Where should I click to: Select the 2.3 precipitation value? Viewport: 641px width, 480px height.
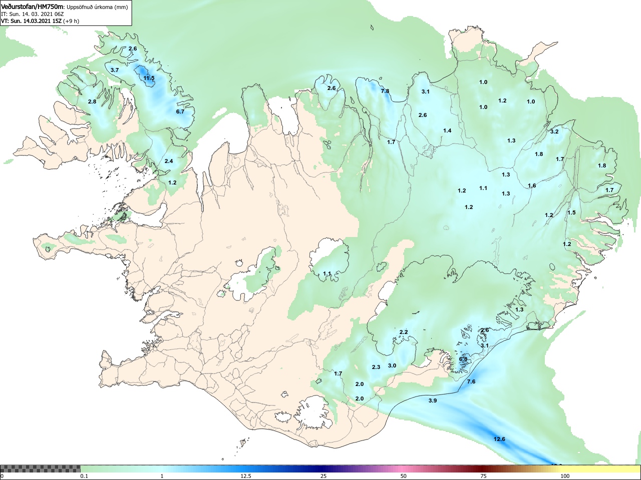tap(376, 367)
